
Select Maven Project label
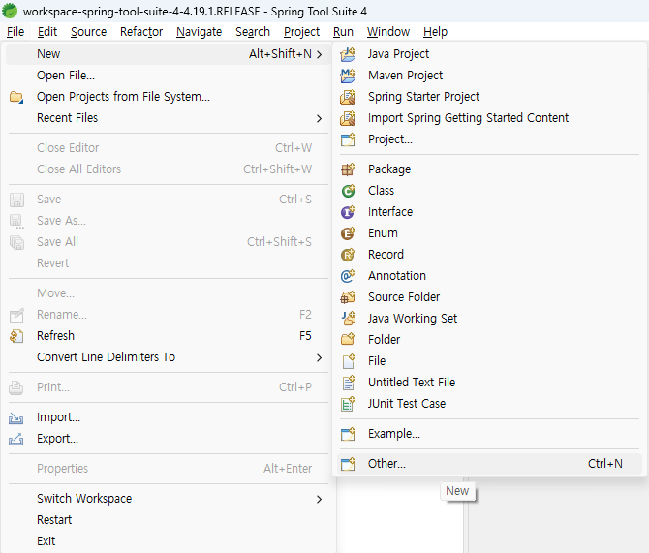point(405,76)
